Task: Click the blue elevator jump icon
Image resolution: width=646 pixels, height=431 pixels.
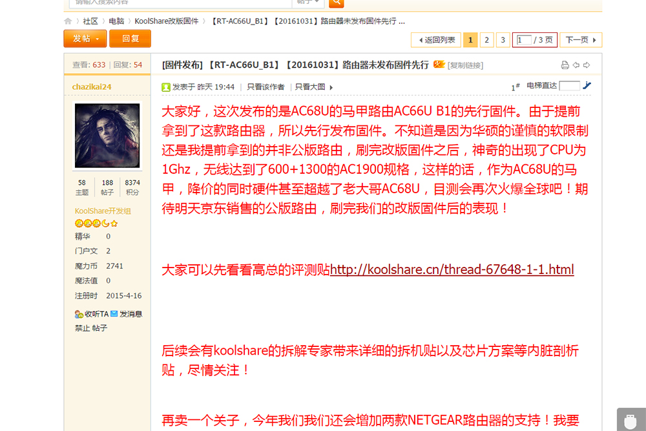Action: coord(587,85)
